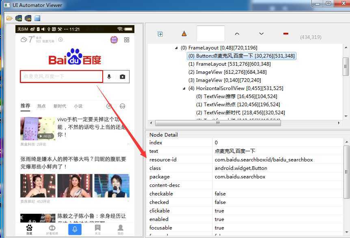Go to next search result down chevron

click(x=261, y=34)
